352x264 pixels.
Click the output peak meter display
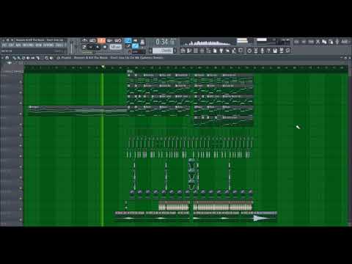(x=242, y=40)
